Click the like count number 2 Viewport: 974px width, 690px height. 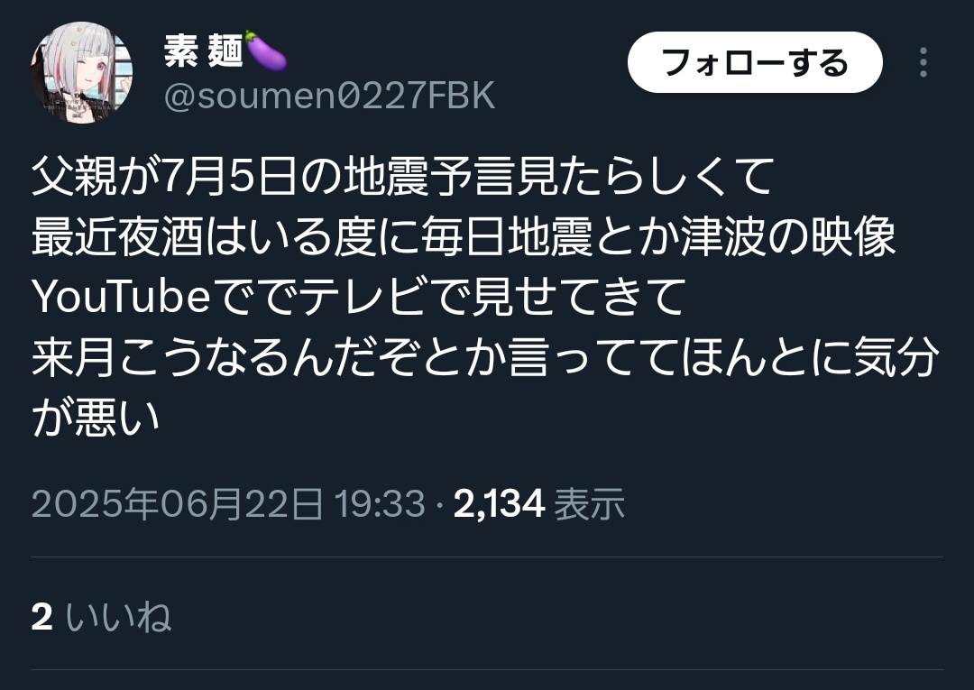[41, 617]
